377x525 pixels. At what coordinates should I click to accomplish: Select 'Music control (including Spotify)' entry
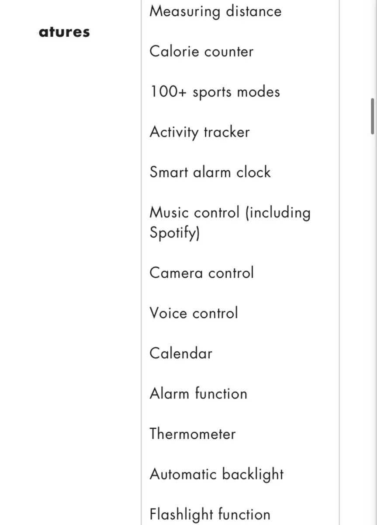[230, 223]
